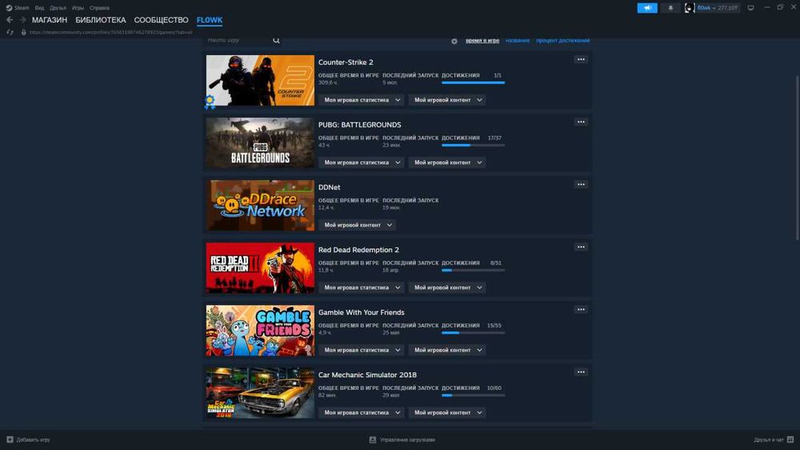The height and width of the screenshot is (450, 800).
Task: Open the Друзья (Friends) menu
Action: tap(58, 8)
